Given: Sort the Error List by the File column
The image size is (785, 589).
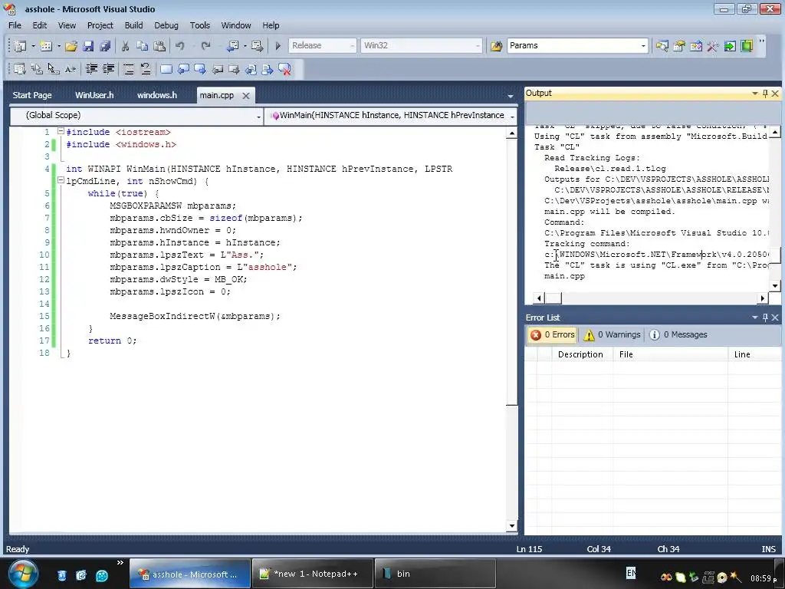Looking at the screenshot, I should pyautogui.click(x=670, y=354).
